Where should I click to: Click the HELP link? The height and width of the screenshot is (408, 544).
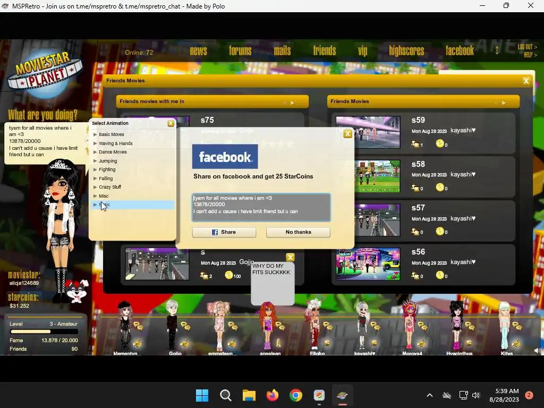click(530, 55)
